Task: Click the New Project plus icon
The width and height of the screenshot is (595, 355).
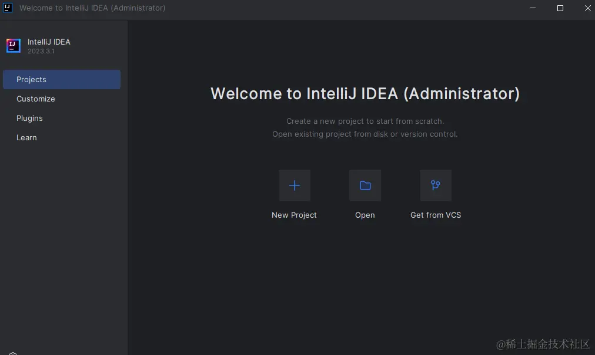Action: 295,185
